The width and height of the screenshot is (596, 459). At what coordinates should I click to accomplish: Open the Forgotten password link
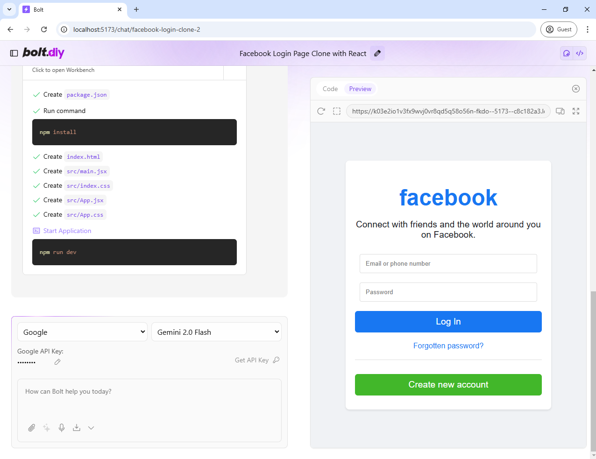(x=448, y=346)
